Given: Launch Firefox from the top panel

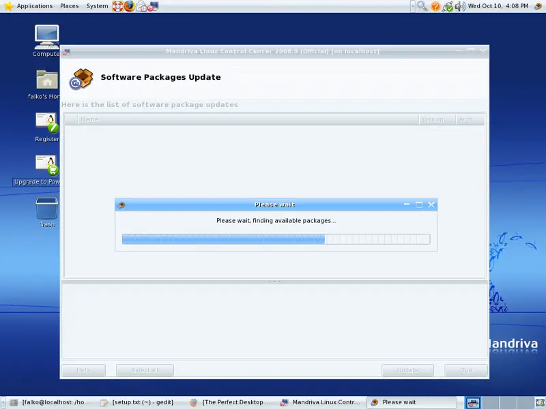Looking at the screenshot, I should pyautogui.click(x=130, y=6).
